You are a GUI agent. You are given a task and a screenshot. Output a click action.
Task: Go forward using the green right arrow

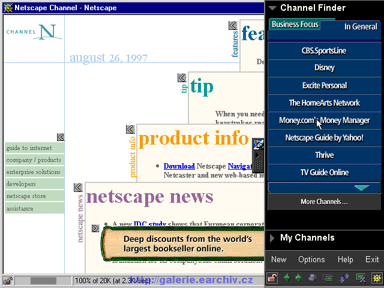pos(298,277)
